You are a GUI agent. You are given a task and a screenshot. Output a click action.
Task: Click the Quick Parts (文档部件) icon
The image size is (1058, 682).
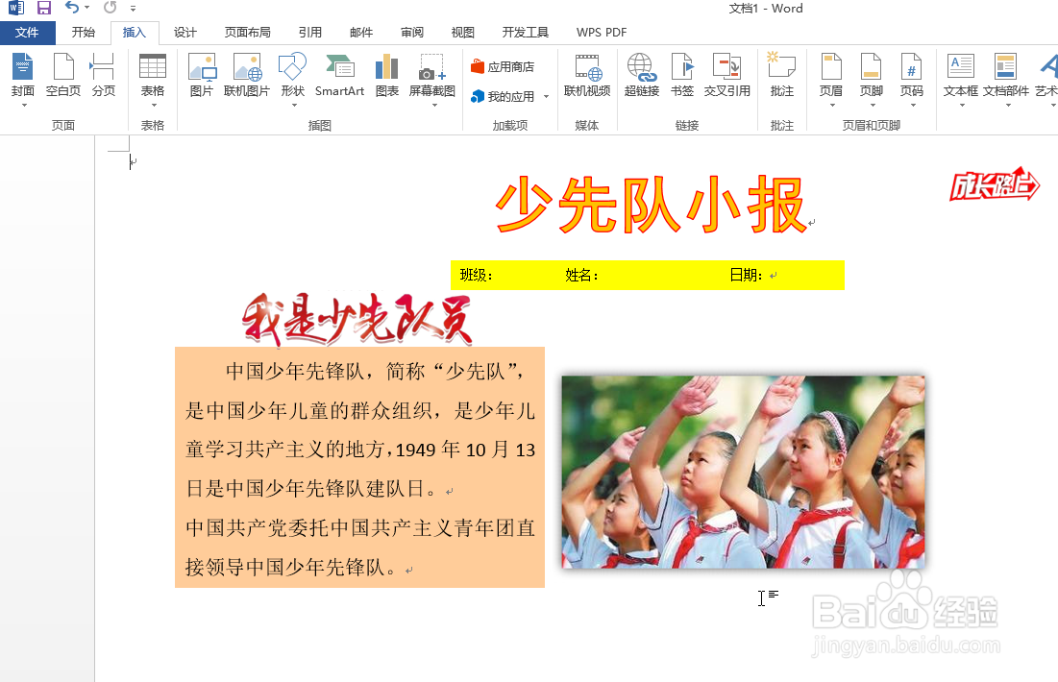click(x=1005, y=67)
